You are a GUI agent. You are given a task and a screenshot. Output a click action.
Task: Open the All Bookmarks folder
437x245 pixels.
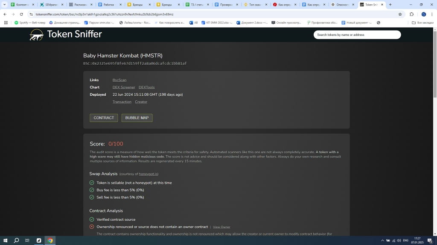pos(422,23)
